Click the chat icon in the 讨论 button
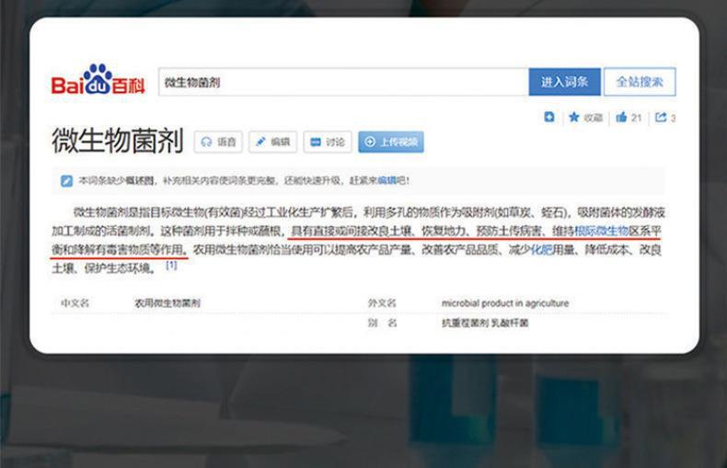Screen dimensions: 727x468 [x=316, y=142]
